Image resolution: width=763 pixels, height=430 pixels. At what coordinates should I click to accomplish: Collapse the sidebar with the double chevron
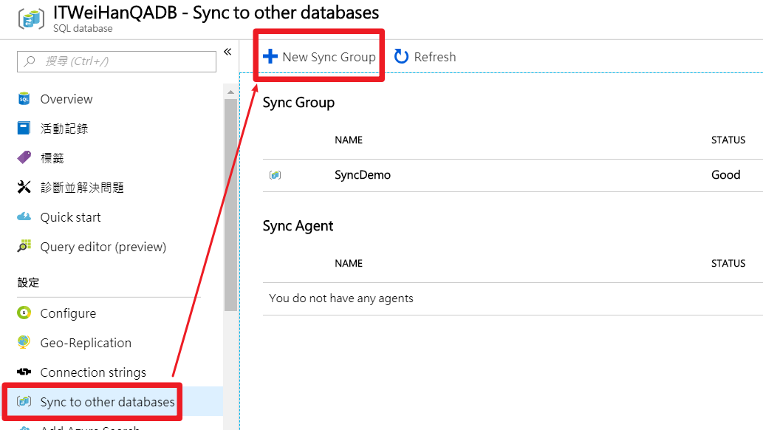tap(227, 52)
